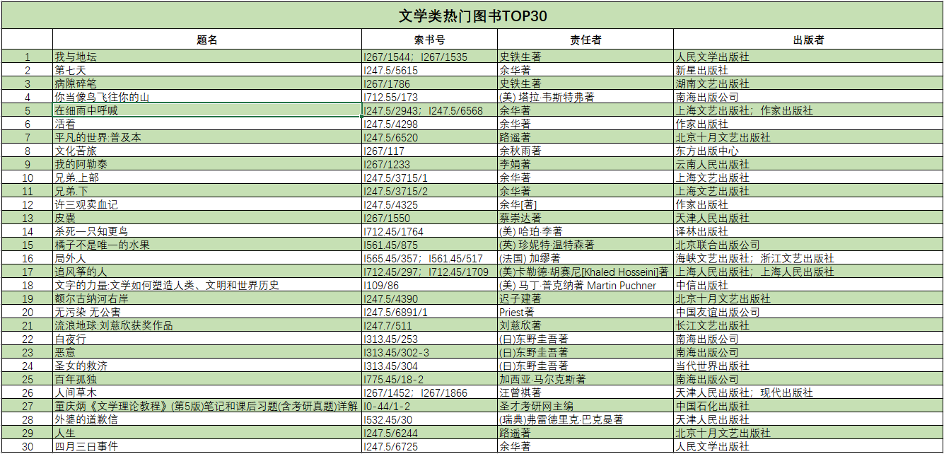Image resolution: width=944 pixels, height=454 pixels.
Task: Click call number I267/1544; I267/1535
Action: point(429,57)
